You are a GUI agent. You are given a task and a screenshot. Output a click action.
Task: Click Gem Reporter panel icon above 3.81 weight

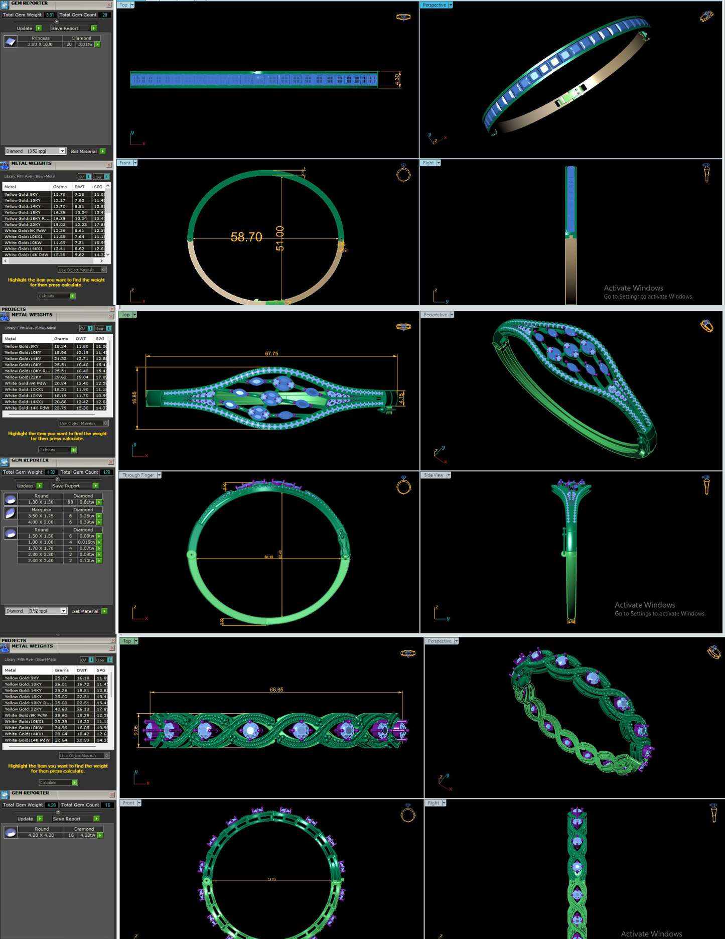tap(5, 4)
